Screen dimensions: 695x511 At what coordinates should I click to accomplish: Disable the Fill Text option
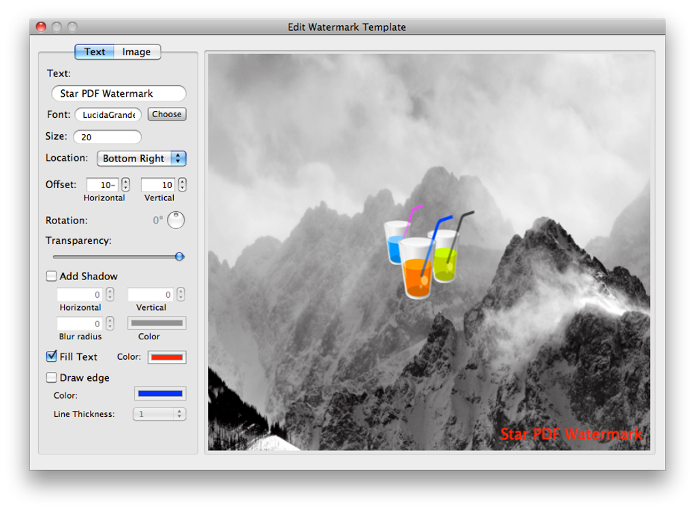pyautogui.click(x=51, y=356)
